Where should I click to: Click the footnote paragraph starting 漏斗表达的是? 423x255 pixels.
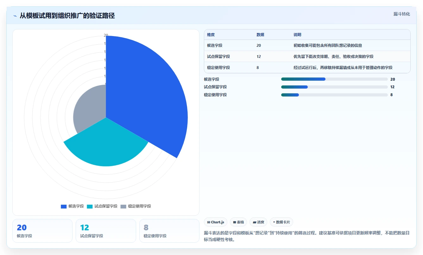coord(307,236)
